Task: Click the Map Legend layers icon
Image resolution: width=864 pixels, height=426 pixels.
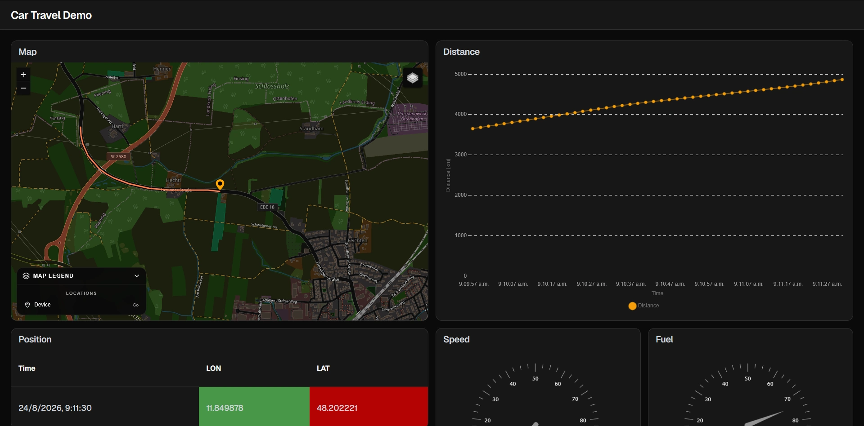Action: pyautogui.click(x=26, y=276)
